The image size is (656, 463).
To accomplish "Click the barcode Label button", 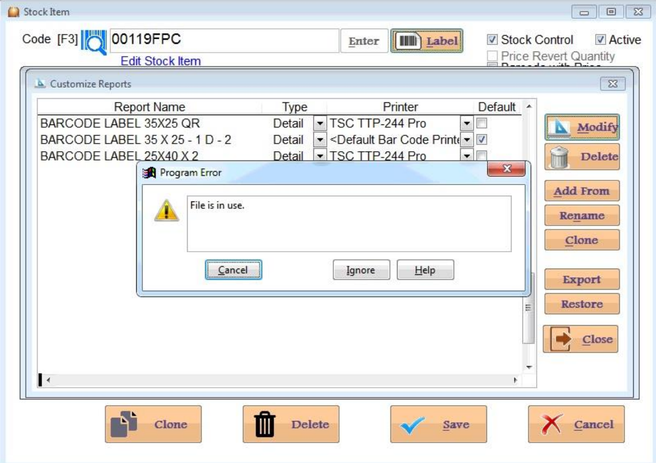I will pos(427,41).
